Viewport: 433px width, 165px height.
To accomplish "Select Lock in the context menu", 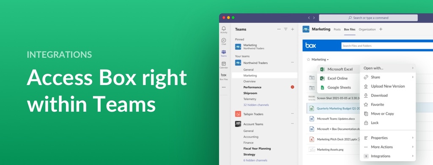I will click(375, 123).
